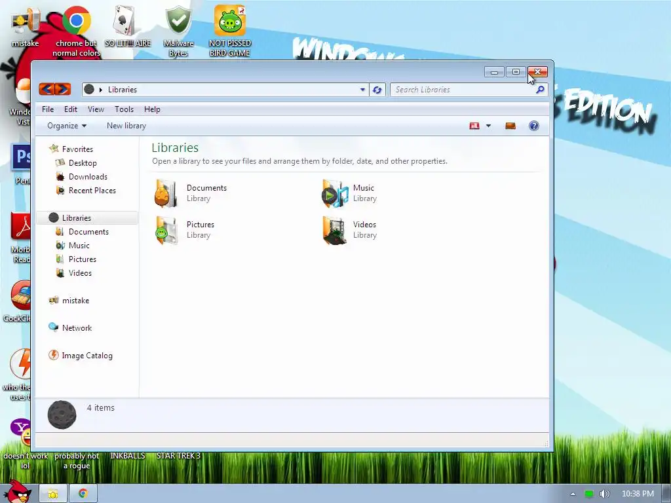Click the 10:38 PM clock
Screen dimensions: 671x503
click(x=638, y=494)
